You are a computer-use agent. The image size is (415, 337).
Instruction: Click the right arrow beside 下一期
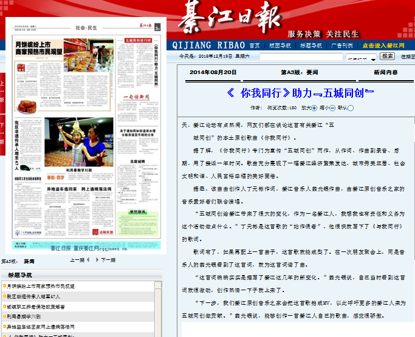tap(97, 260)
